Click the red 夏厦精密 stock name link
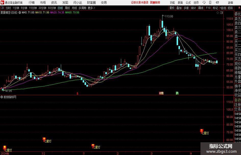Screen dimensions: 241x155 tap(155, 3)
